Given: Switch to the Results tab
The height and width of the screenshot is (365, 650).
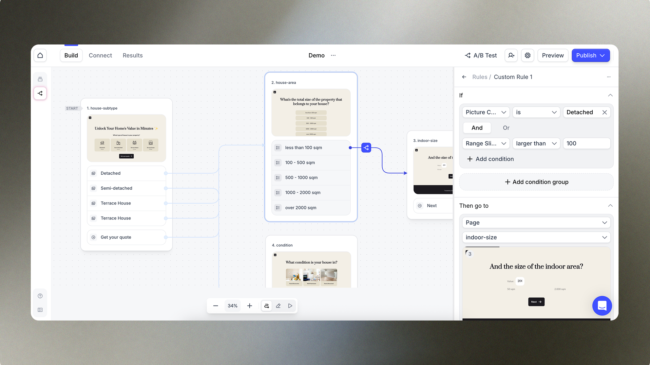Looking at the screenshot, I should pos(133,55).
